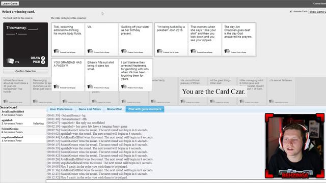Select the 'Sucking off your sister' card

point(135,40)
